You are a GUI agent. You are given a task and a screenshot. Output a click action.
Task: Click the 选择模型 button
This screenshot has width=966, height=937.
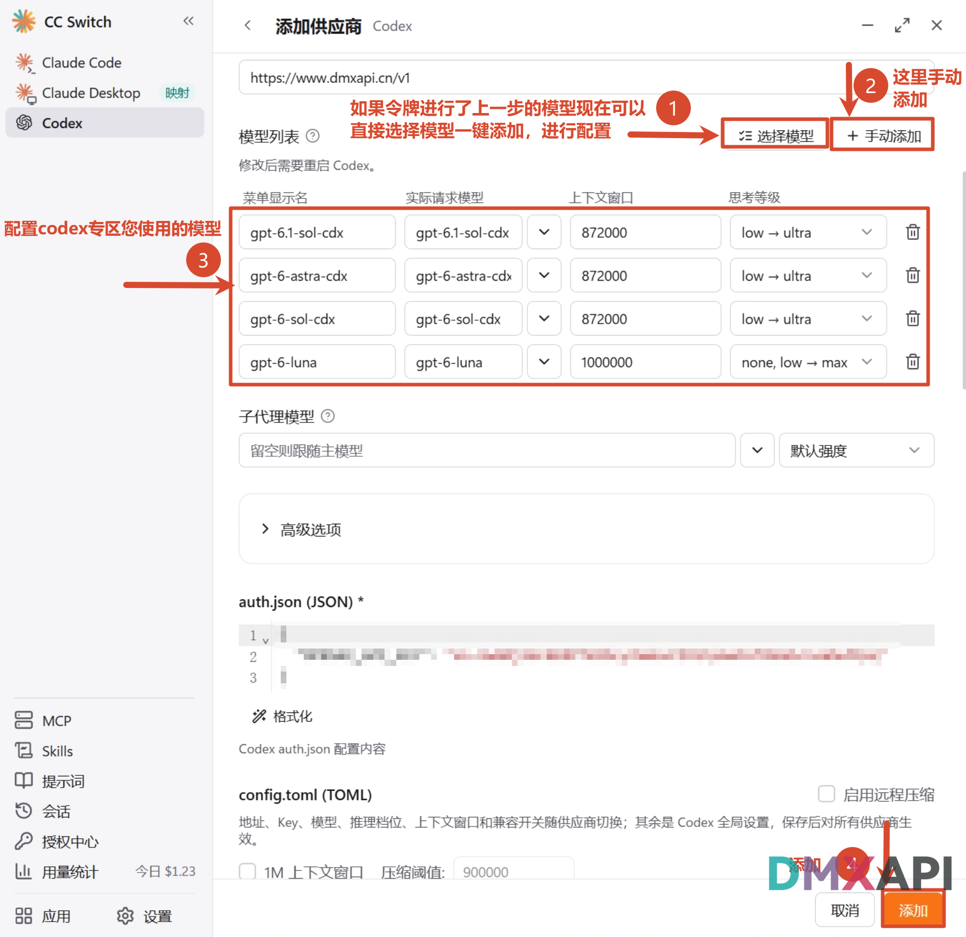tap(775, 136)
